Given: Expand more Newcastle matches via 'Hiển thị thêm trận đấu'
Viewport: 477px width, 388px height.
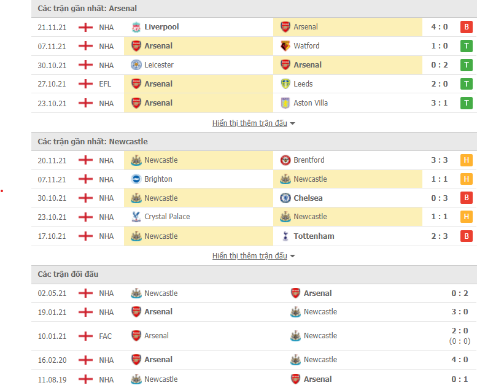Looking at the screenshot, I should (249, 255).
